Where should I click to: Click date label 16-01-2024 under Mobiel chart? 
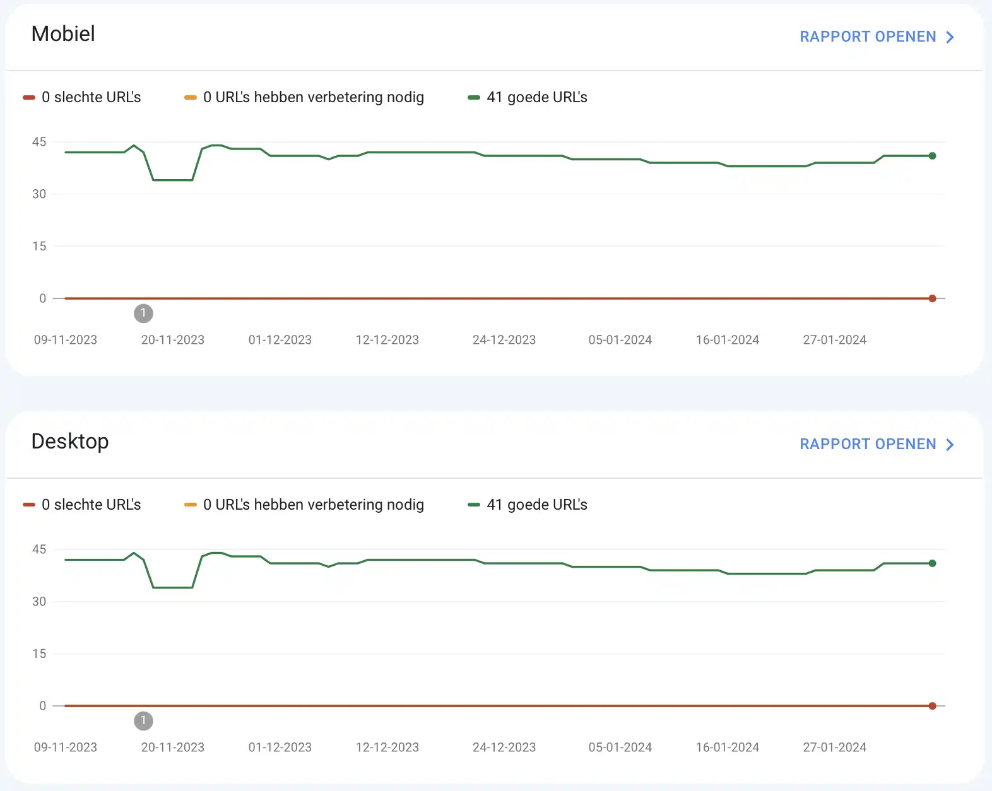click(x=728, y=340)
